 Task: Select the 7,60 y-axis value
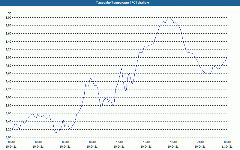[9, 73]
